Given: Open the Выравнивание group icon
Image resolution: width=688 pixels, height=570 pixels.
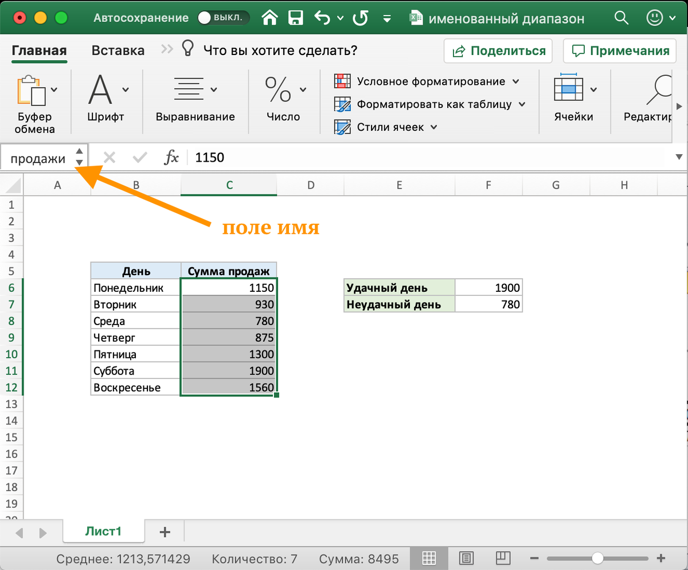Looking at the screenshot, I should coord(189,89).
